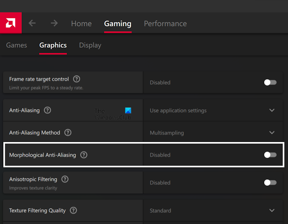Click help icon beside Anti-Aliasing Method
This screenshot has height=224, width=288.
(x=68, y=133)
